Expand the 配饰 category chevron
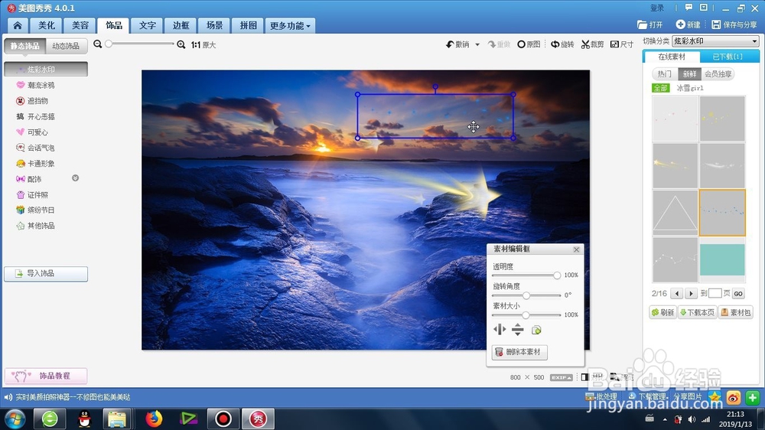This screenshot has width=765, height=430. (x=75, y=178)
